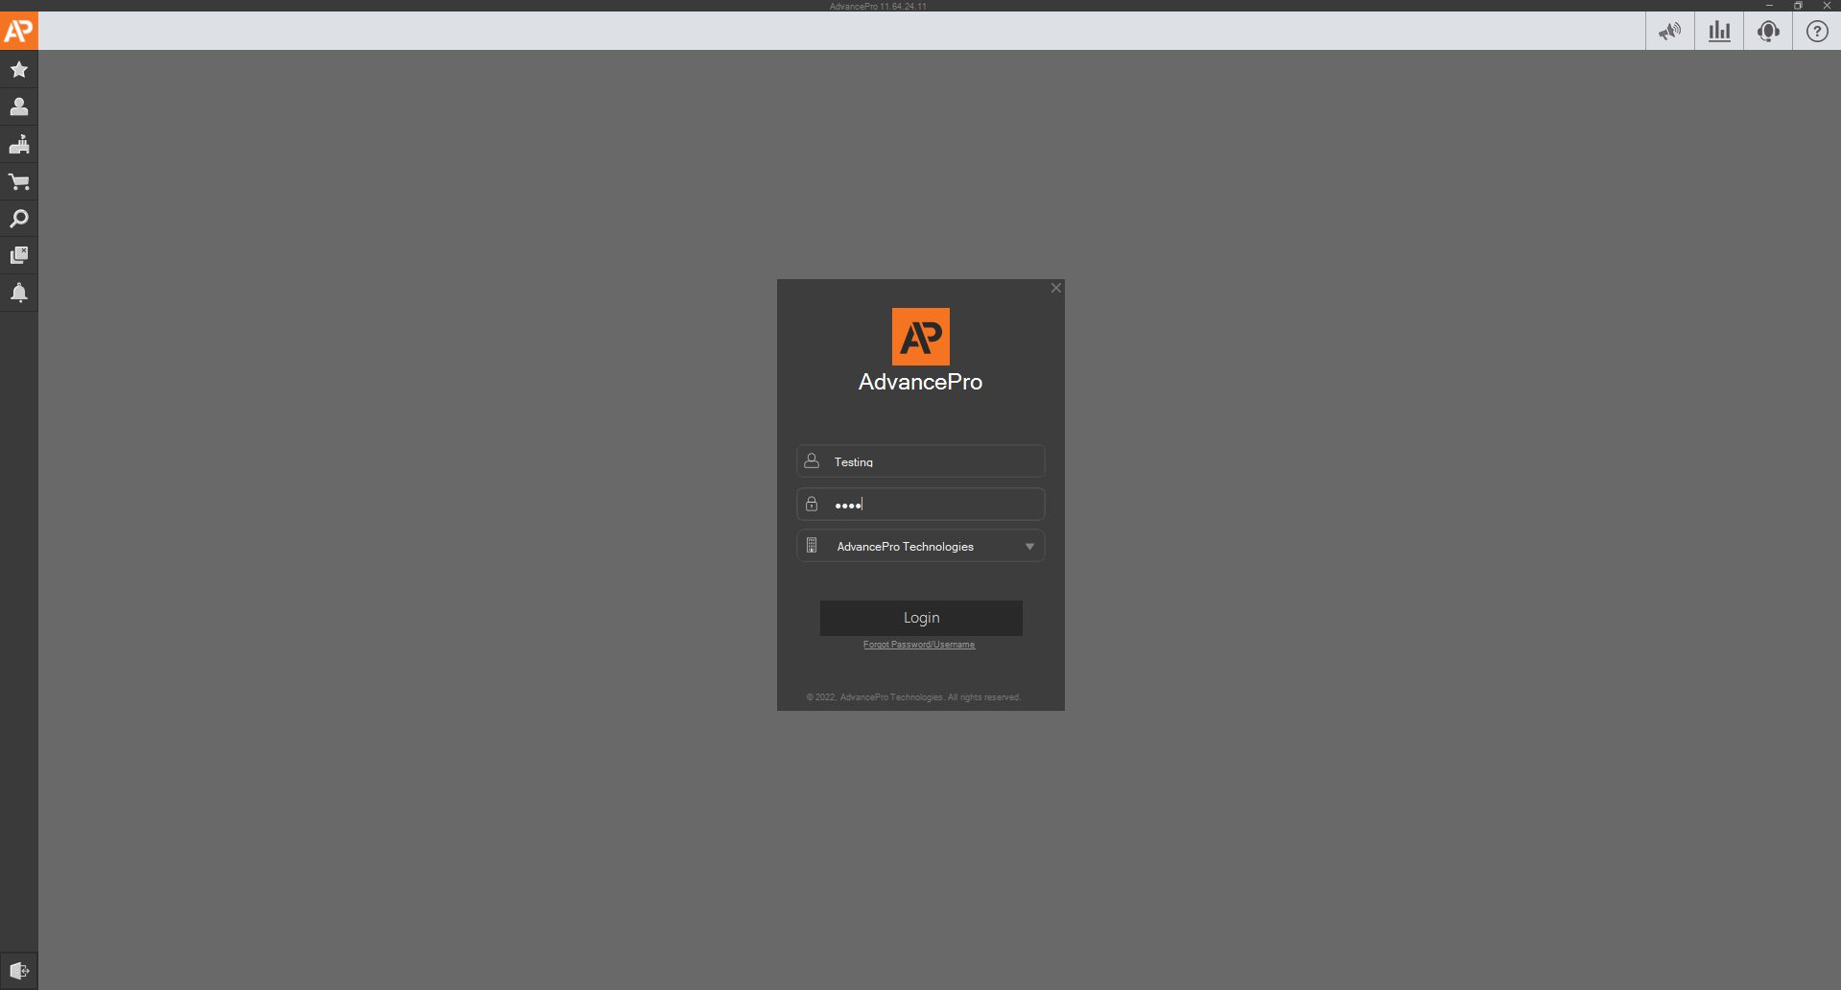Screen dimensions: 1841x990
Task: Open the megaphone announcements icon
Action: [x=1670, y=32]
